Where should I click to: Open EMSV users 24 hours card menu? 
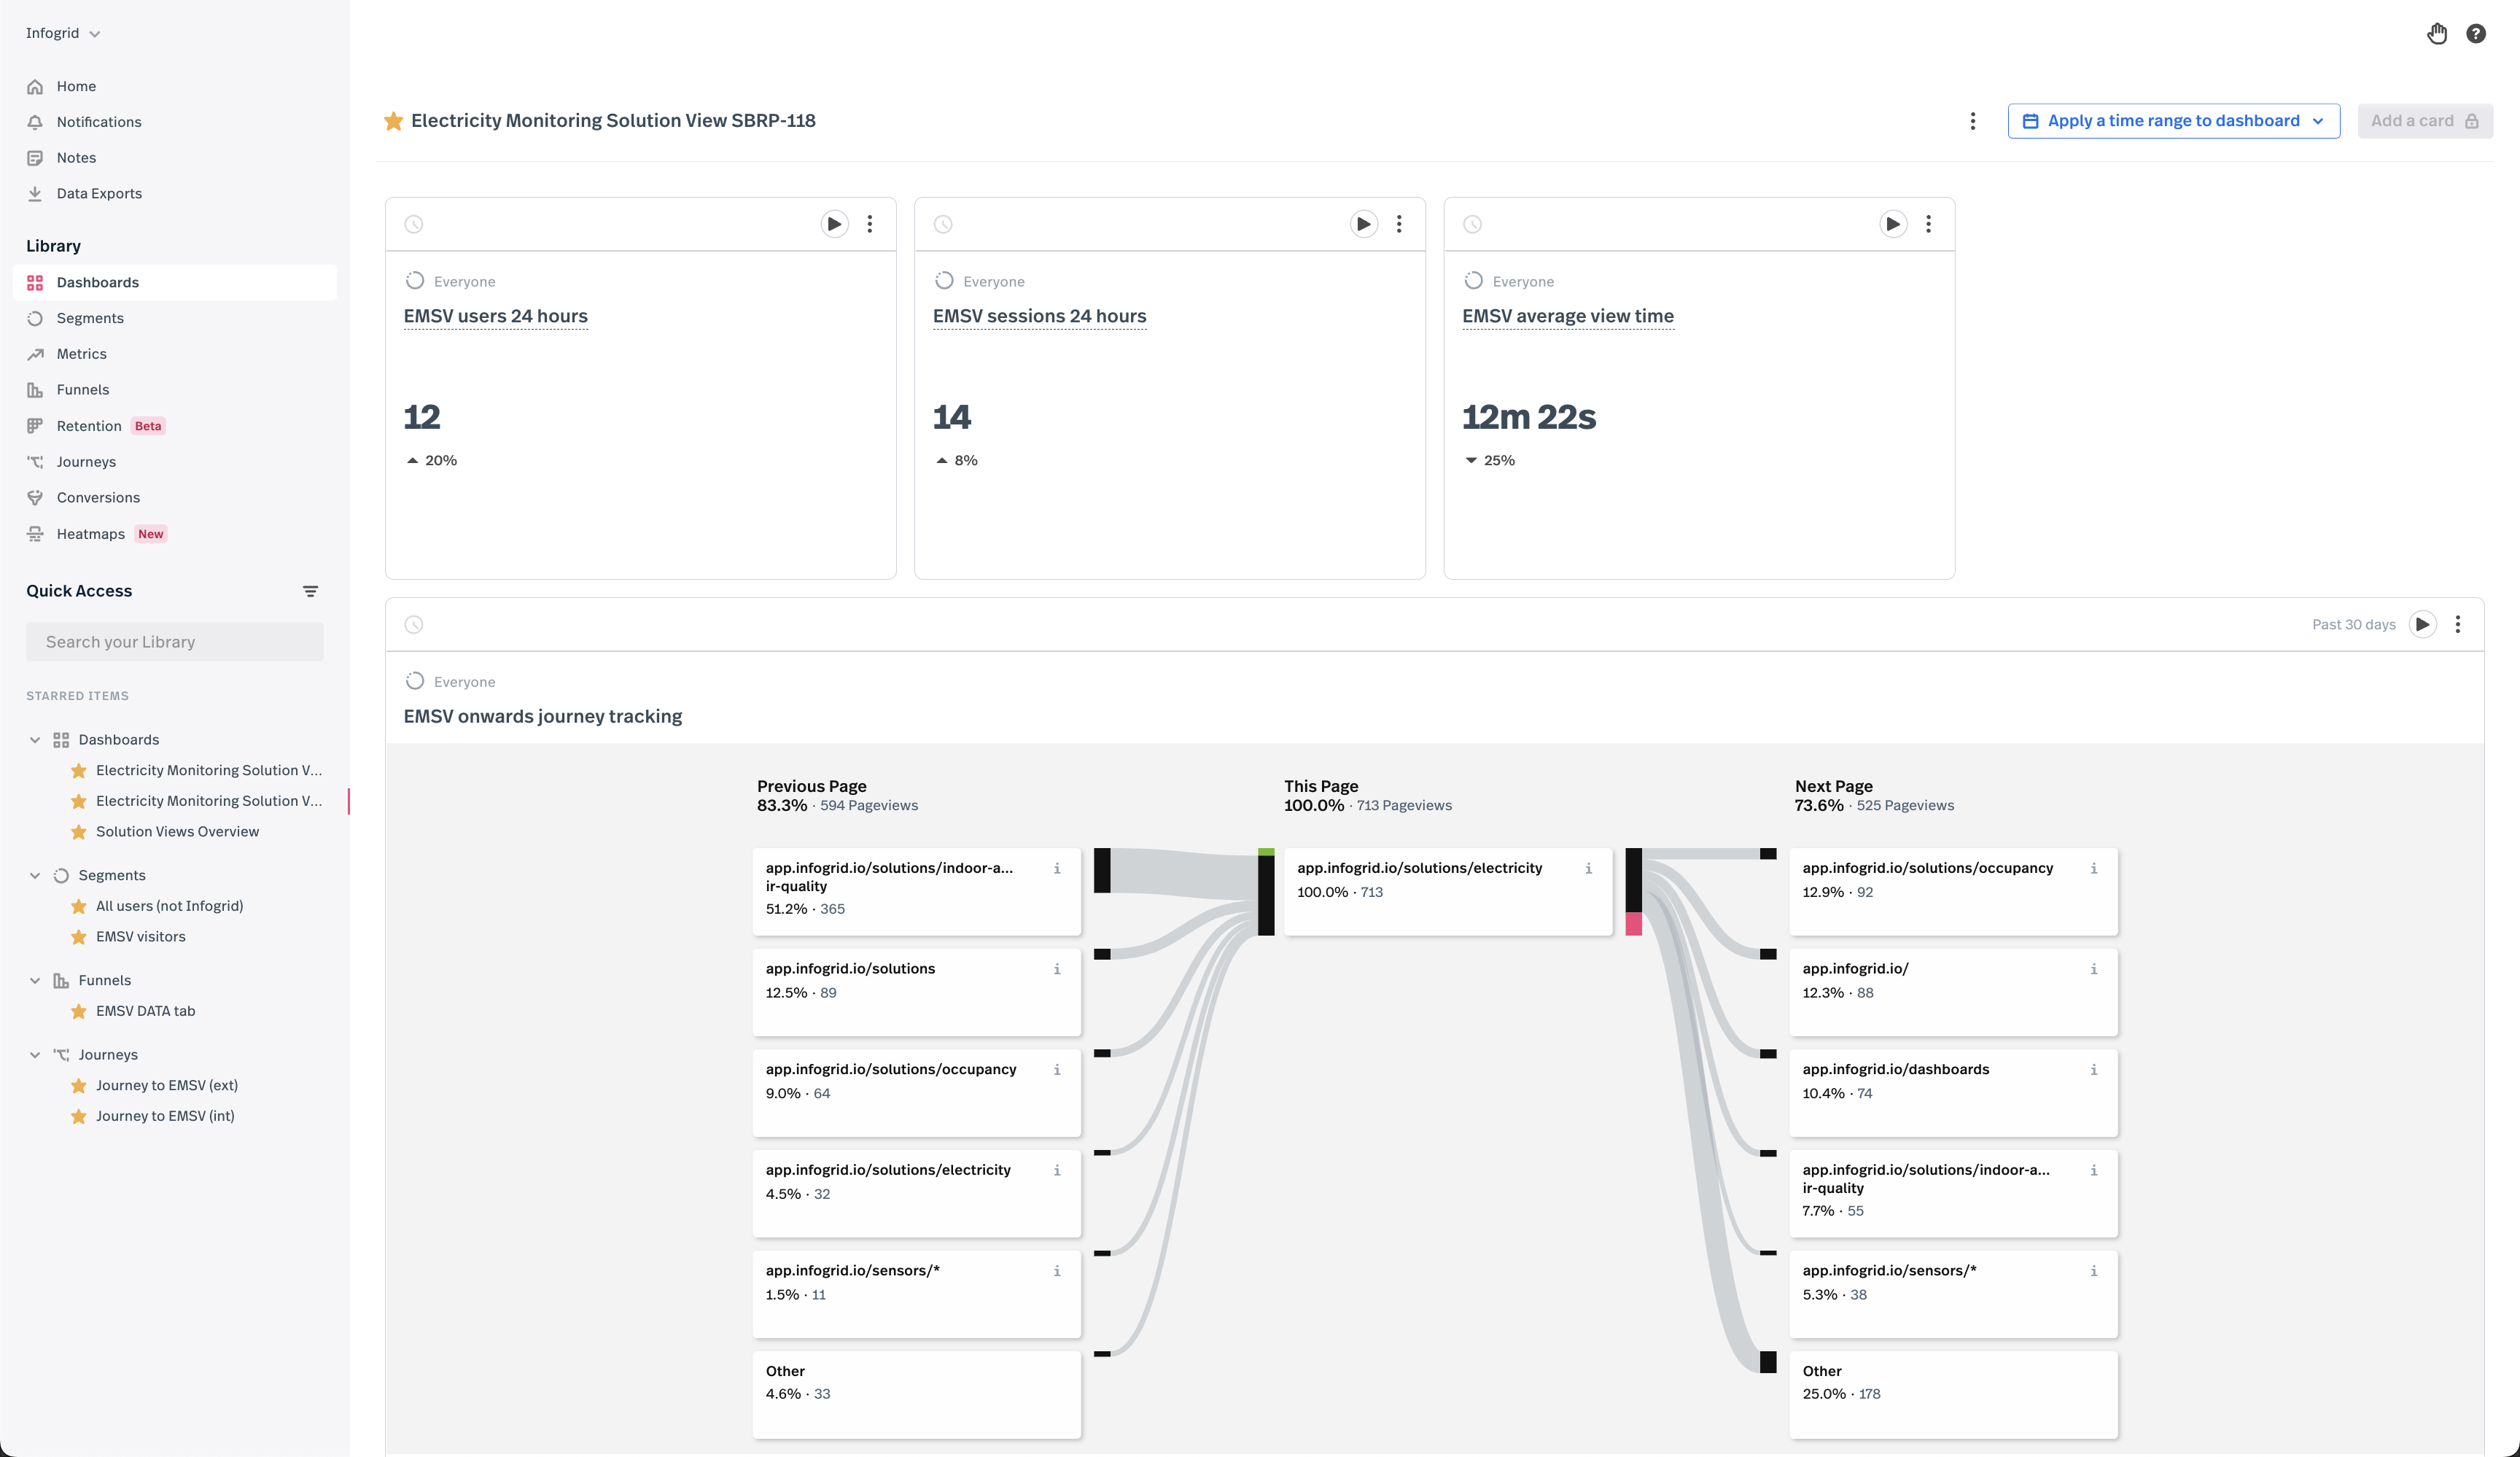click(870, 224)
